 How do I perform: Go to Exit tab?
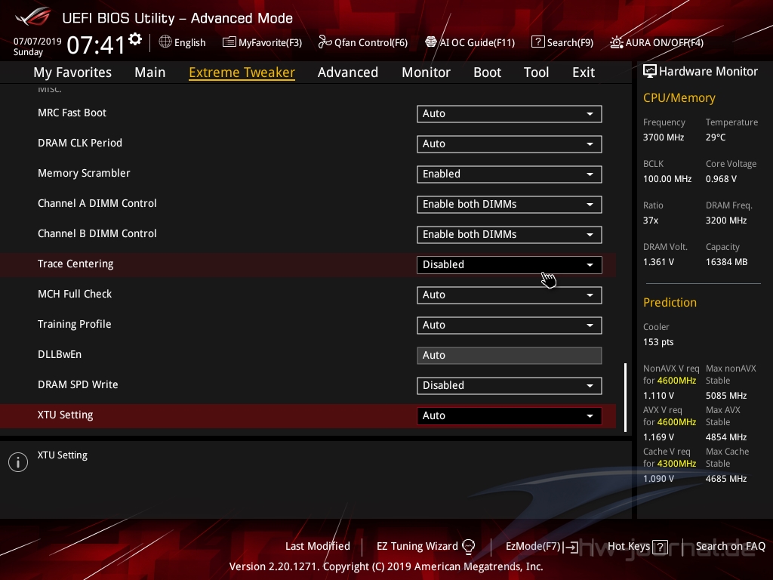coord(584,72)
